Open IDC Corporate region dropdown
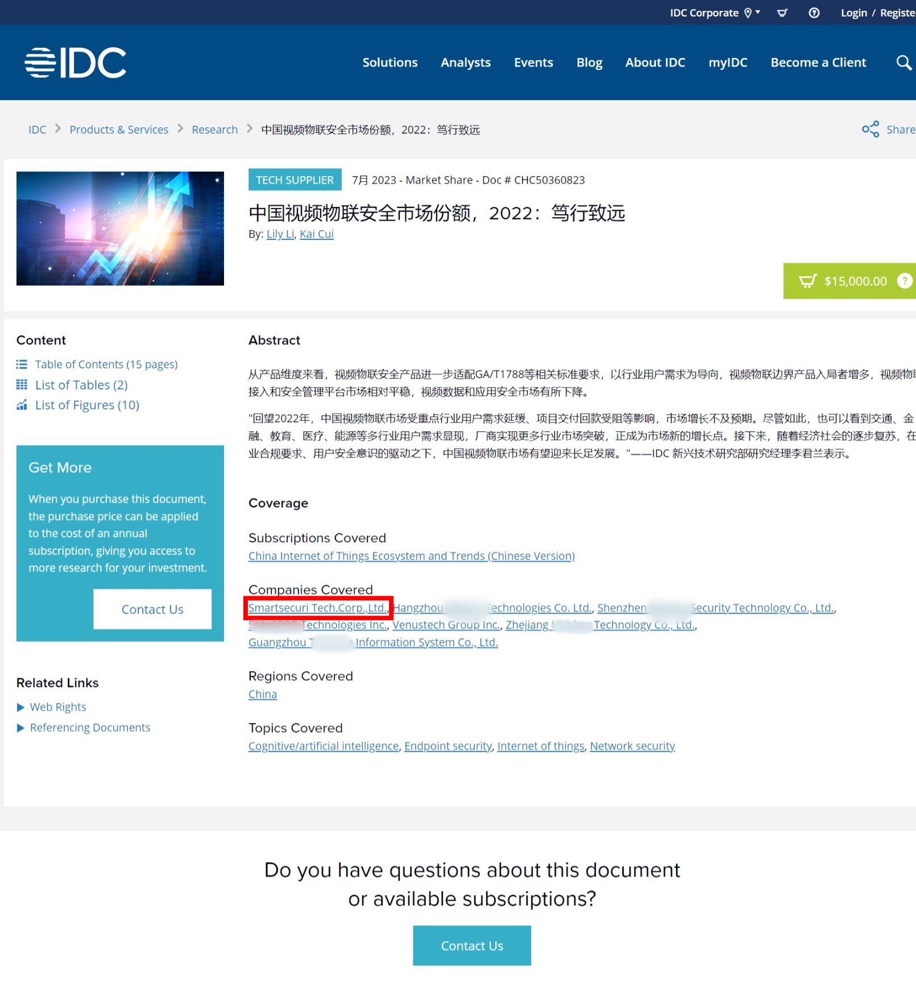 tap(715, 13)
